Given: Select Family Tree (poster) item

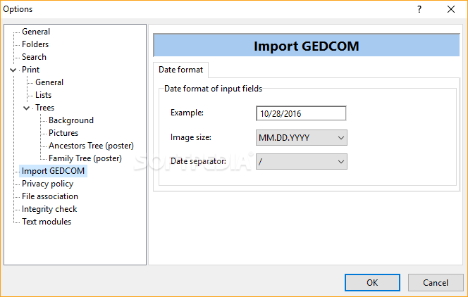Looking at the screenshot, I should pyautogui.click(x=85, y=158).
